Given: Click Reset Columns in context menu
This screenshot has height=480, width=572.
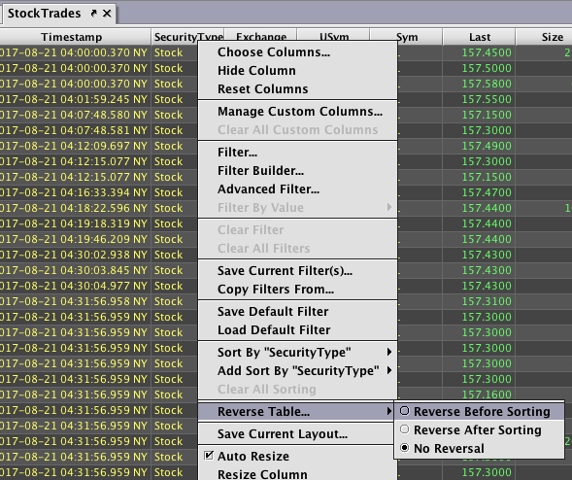Looking at the screenshot, I should (x=298, y=89).
